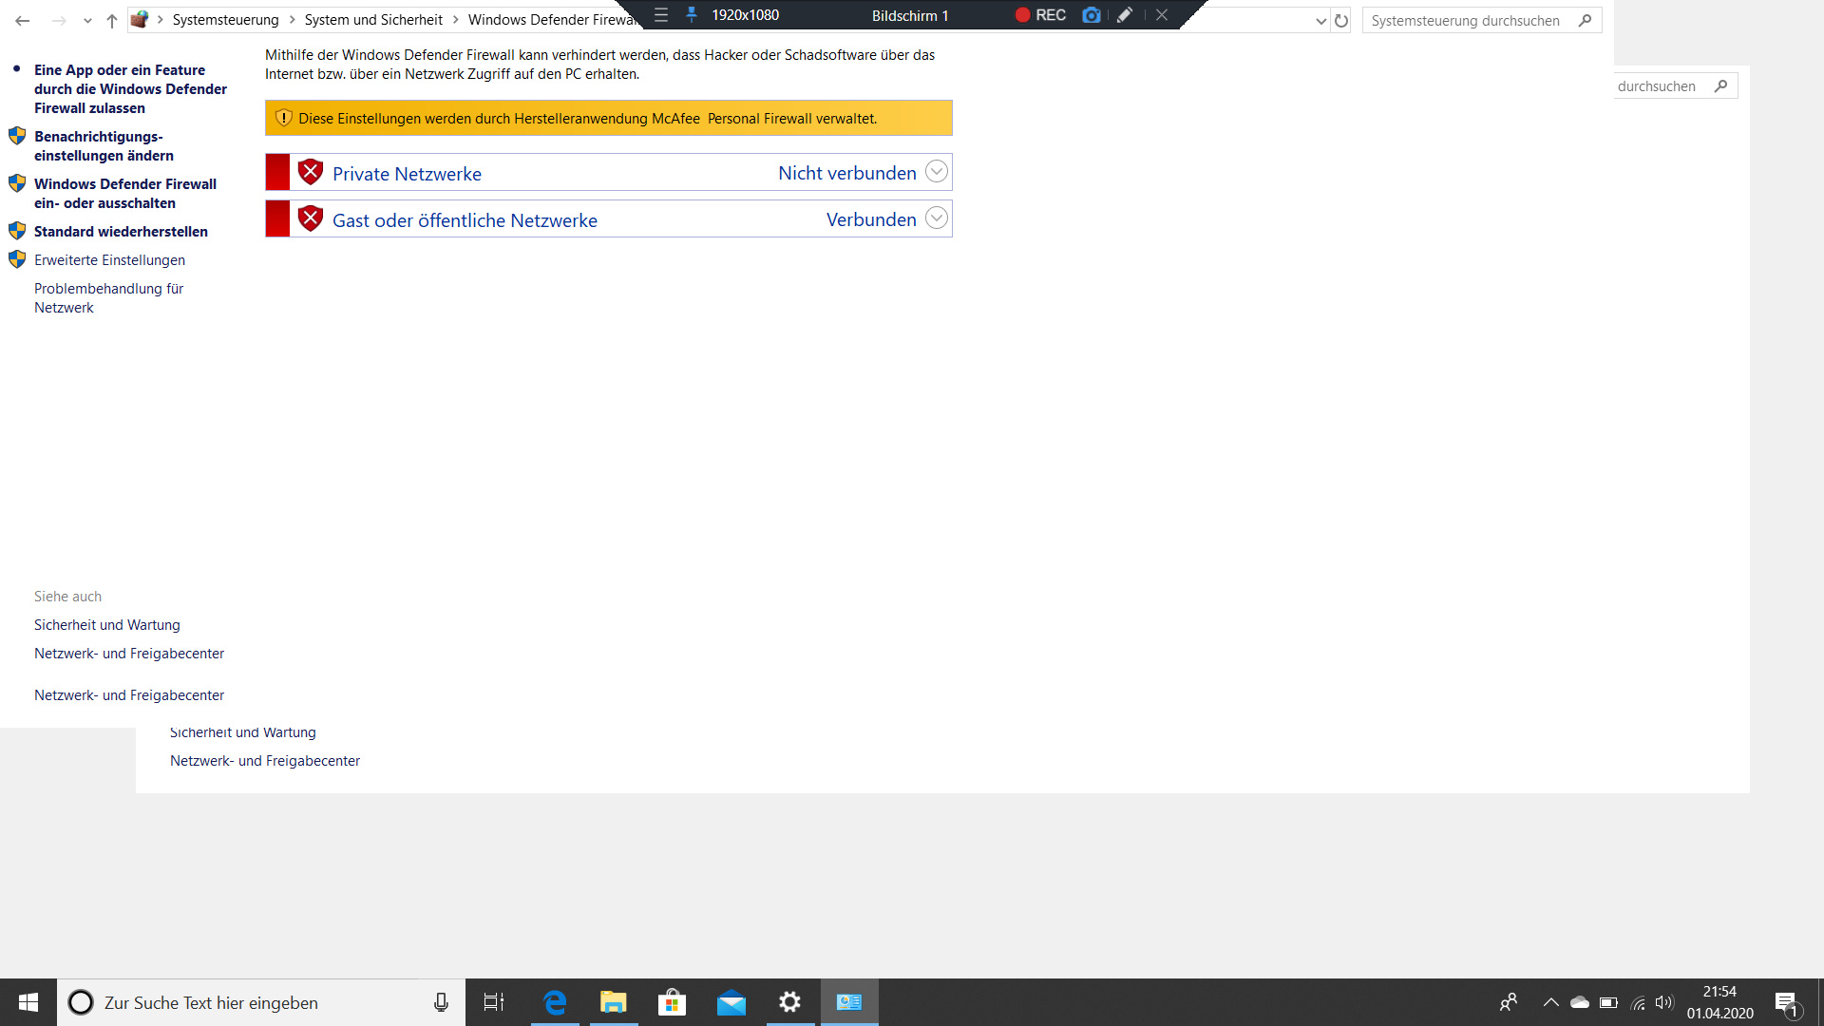Close the recorder toolbar
Screen dimensions: 1824x1026
click(x=1162, y=15)
